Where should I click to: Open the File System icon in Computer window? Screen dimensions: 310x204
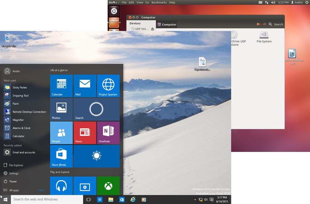click(263, 36)
